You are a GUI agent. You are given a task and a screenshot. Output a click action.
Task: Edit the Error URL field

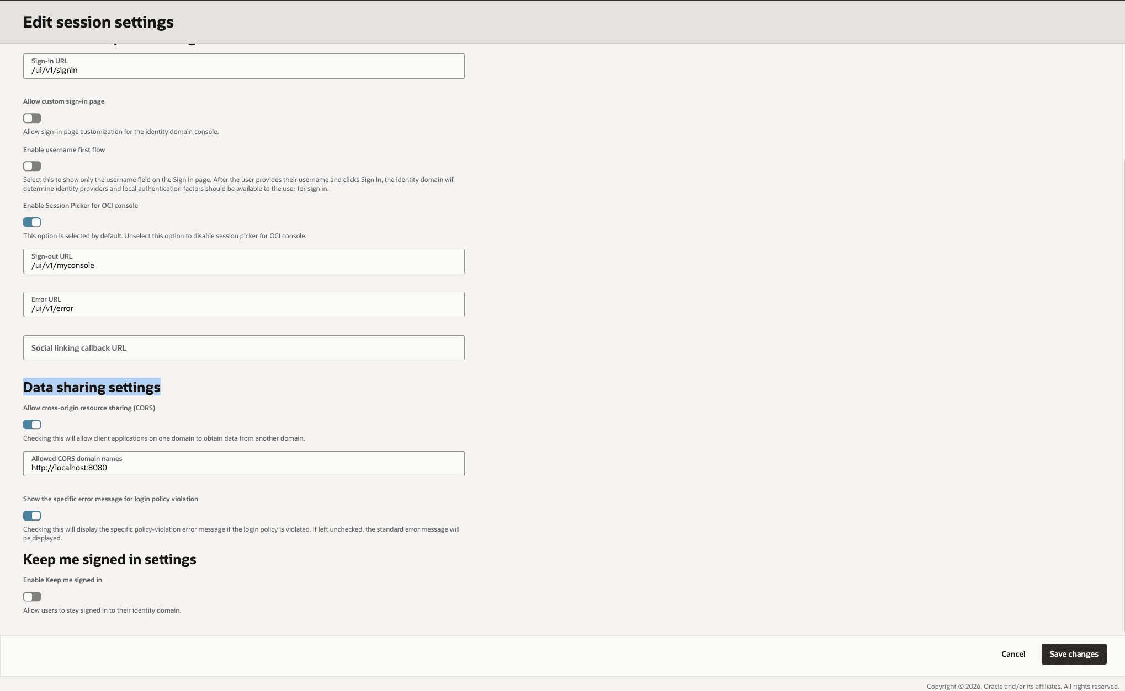click(244, 304)
